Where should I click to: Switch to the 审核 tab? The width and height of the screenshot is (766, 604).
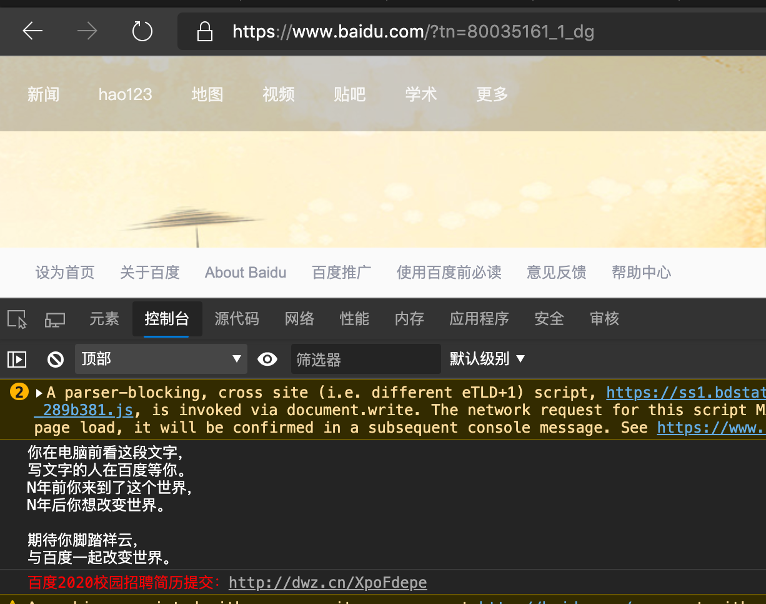605,319
